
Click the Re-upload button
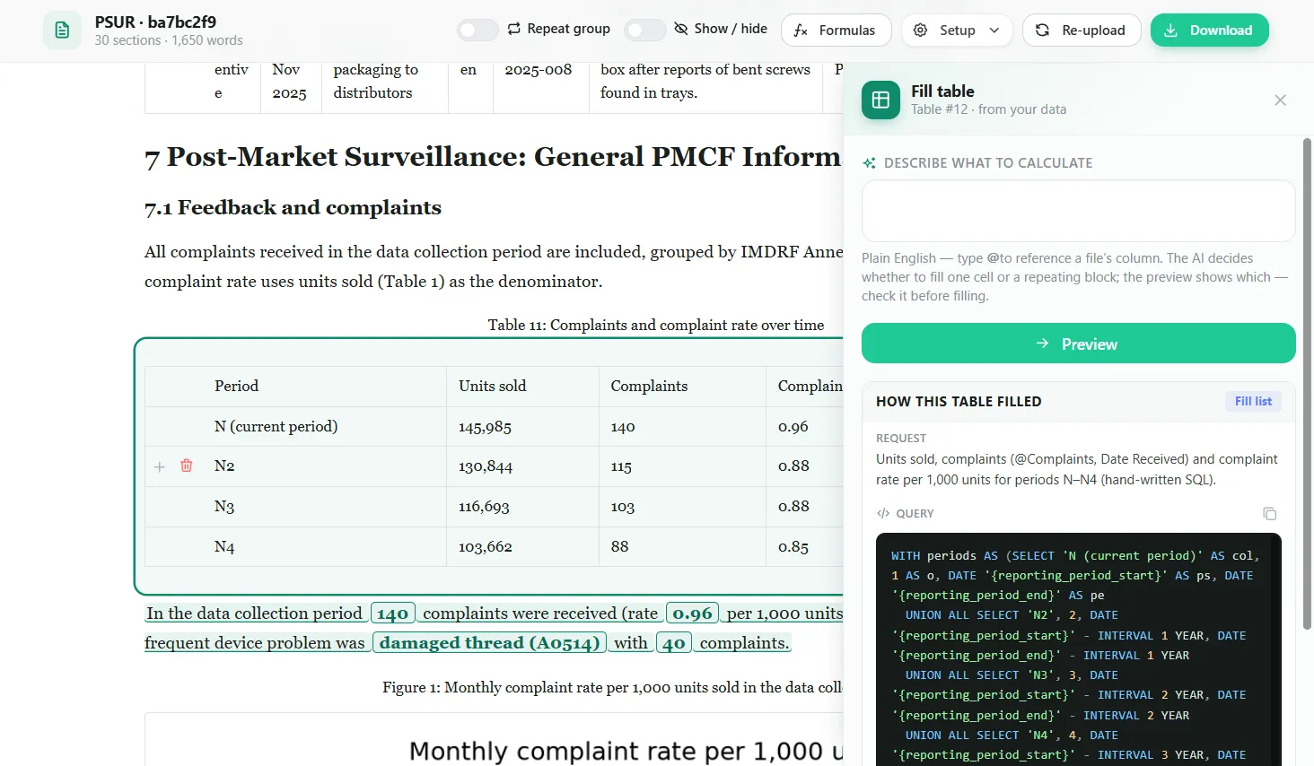tap(1082, 30)
